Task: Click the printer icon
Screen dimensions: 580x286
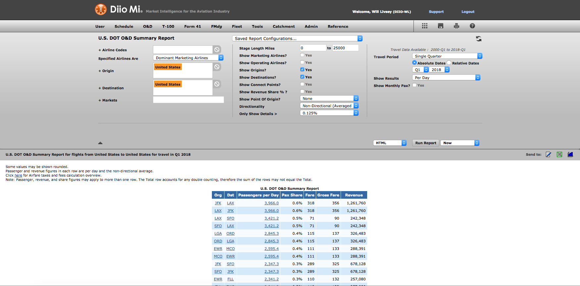Action: pos(457,26)
